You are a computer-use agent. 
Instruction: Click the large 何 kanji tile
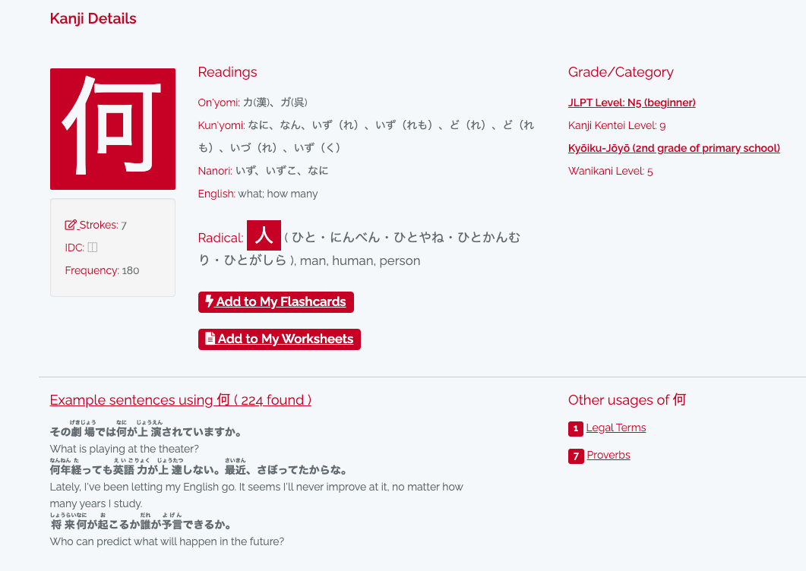pos(112,129)
